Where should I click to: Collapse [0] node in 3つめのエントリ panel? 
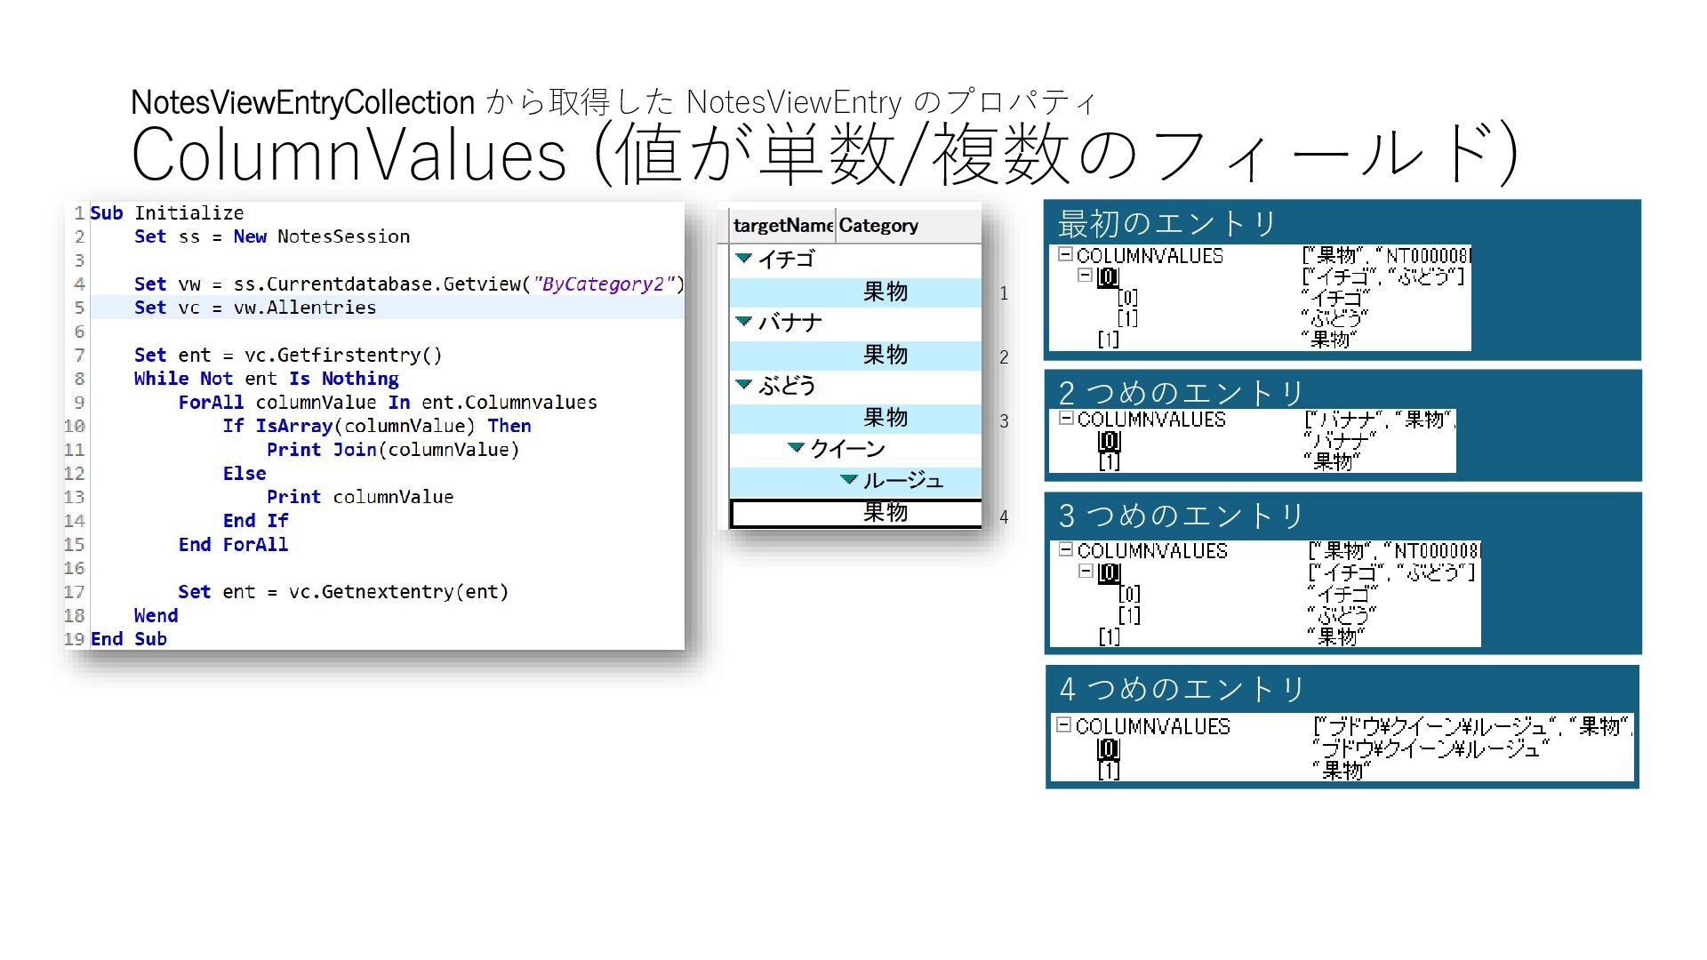tap(1086, 572)
